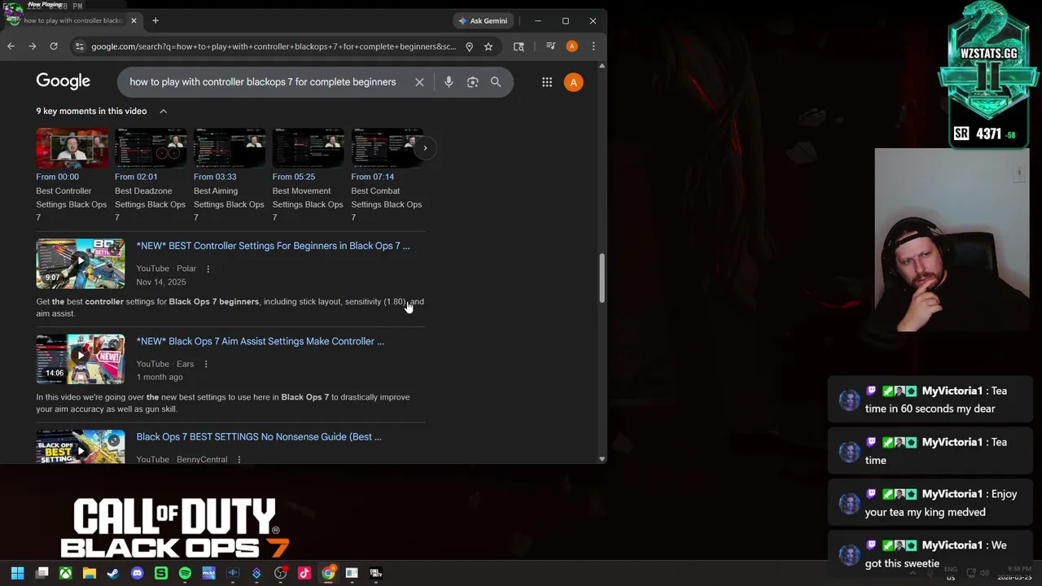Image resolution: width=1042 pixels, height=586 pixels.
Task: Click Ask Gemini button
Action: tap(483, 20)
